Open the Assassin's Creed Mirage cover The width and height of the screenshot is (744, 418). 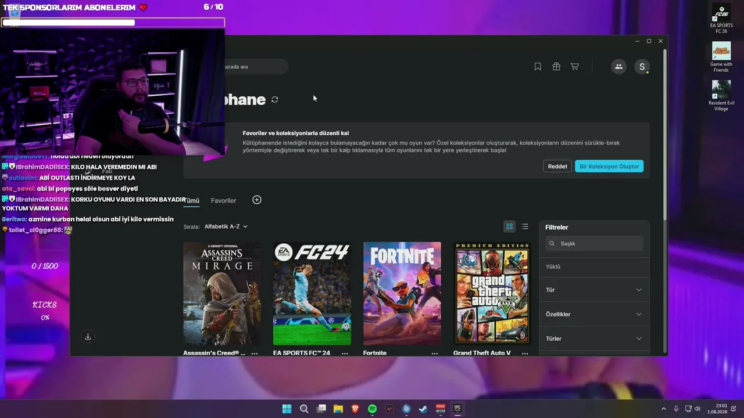tap(222, 294)
